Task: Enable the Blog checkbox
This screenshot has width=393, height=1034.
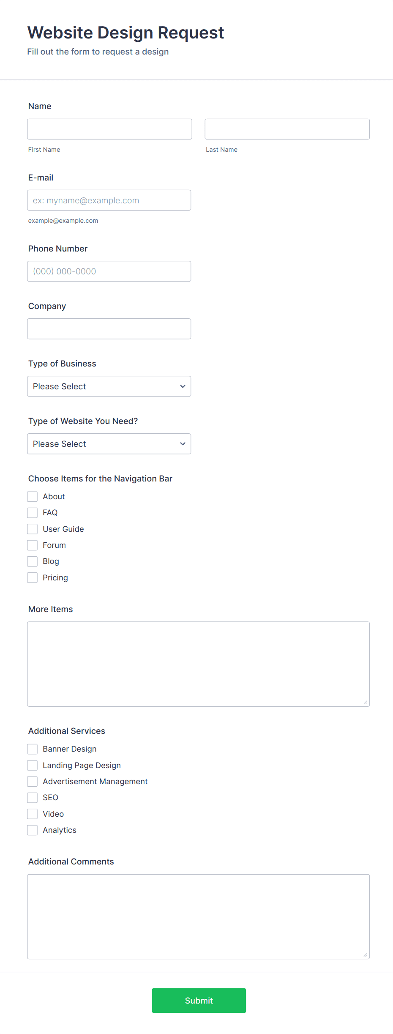Action: (x=32, y=561)
